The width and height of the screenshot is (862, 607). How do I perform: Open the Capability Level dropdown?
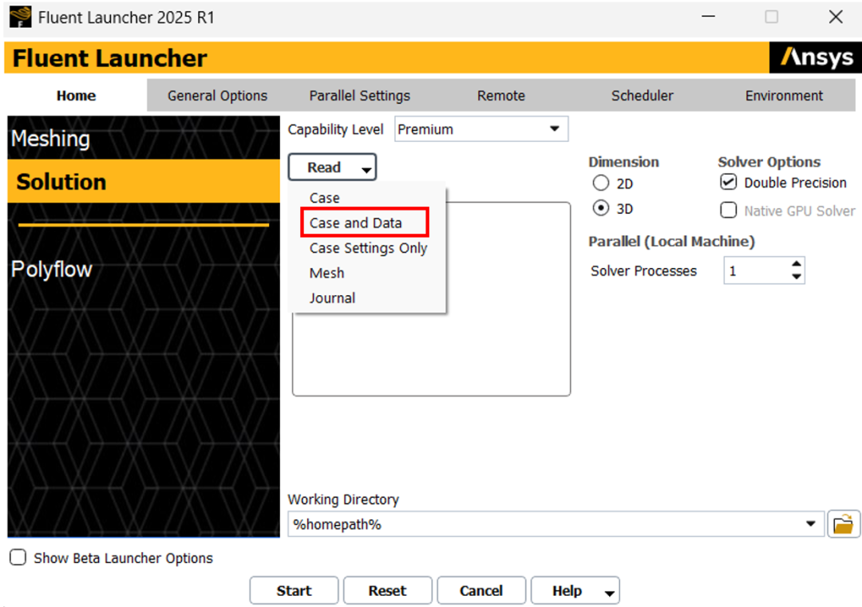coord(481,129)
